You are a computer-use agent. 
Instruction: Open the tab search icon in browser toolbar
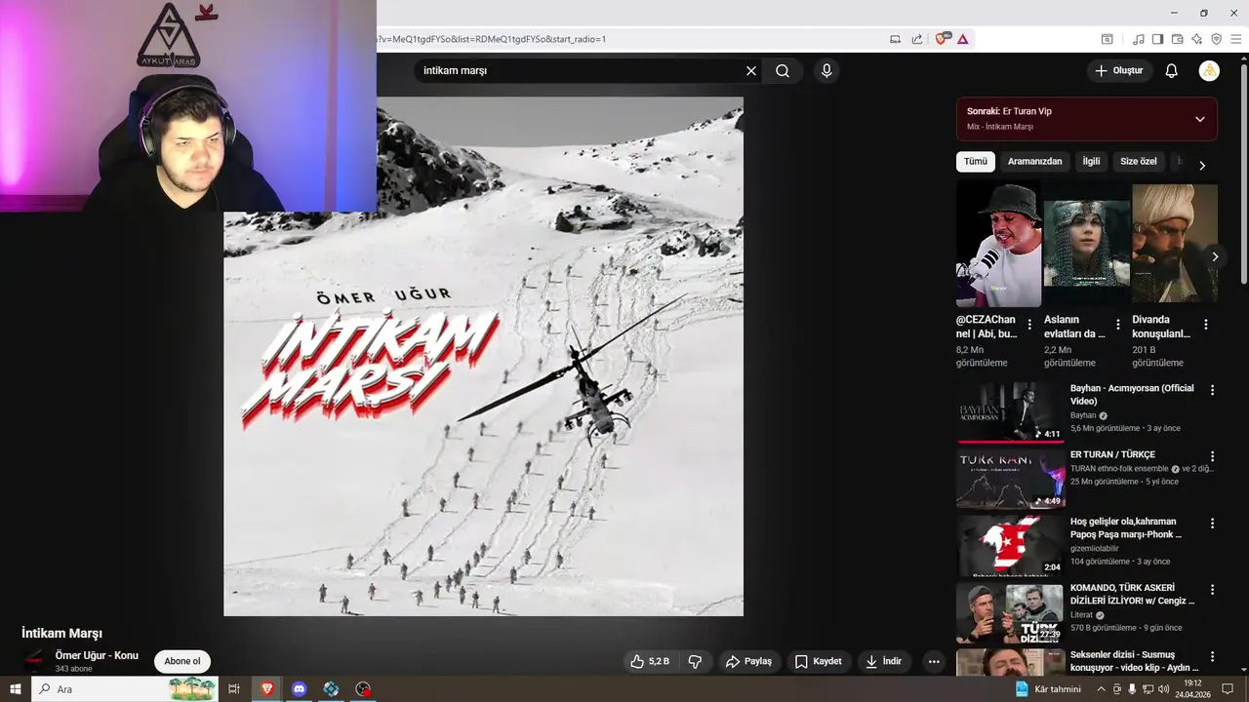(x=1108, y=39)
